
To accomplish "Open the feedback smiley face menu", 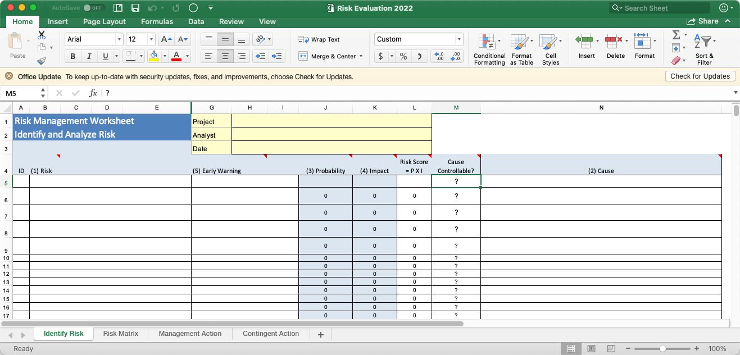I will point(724,8).
